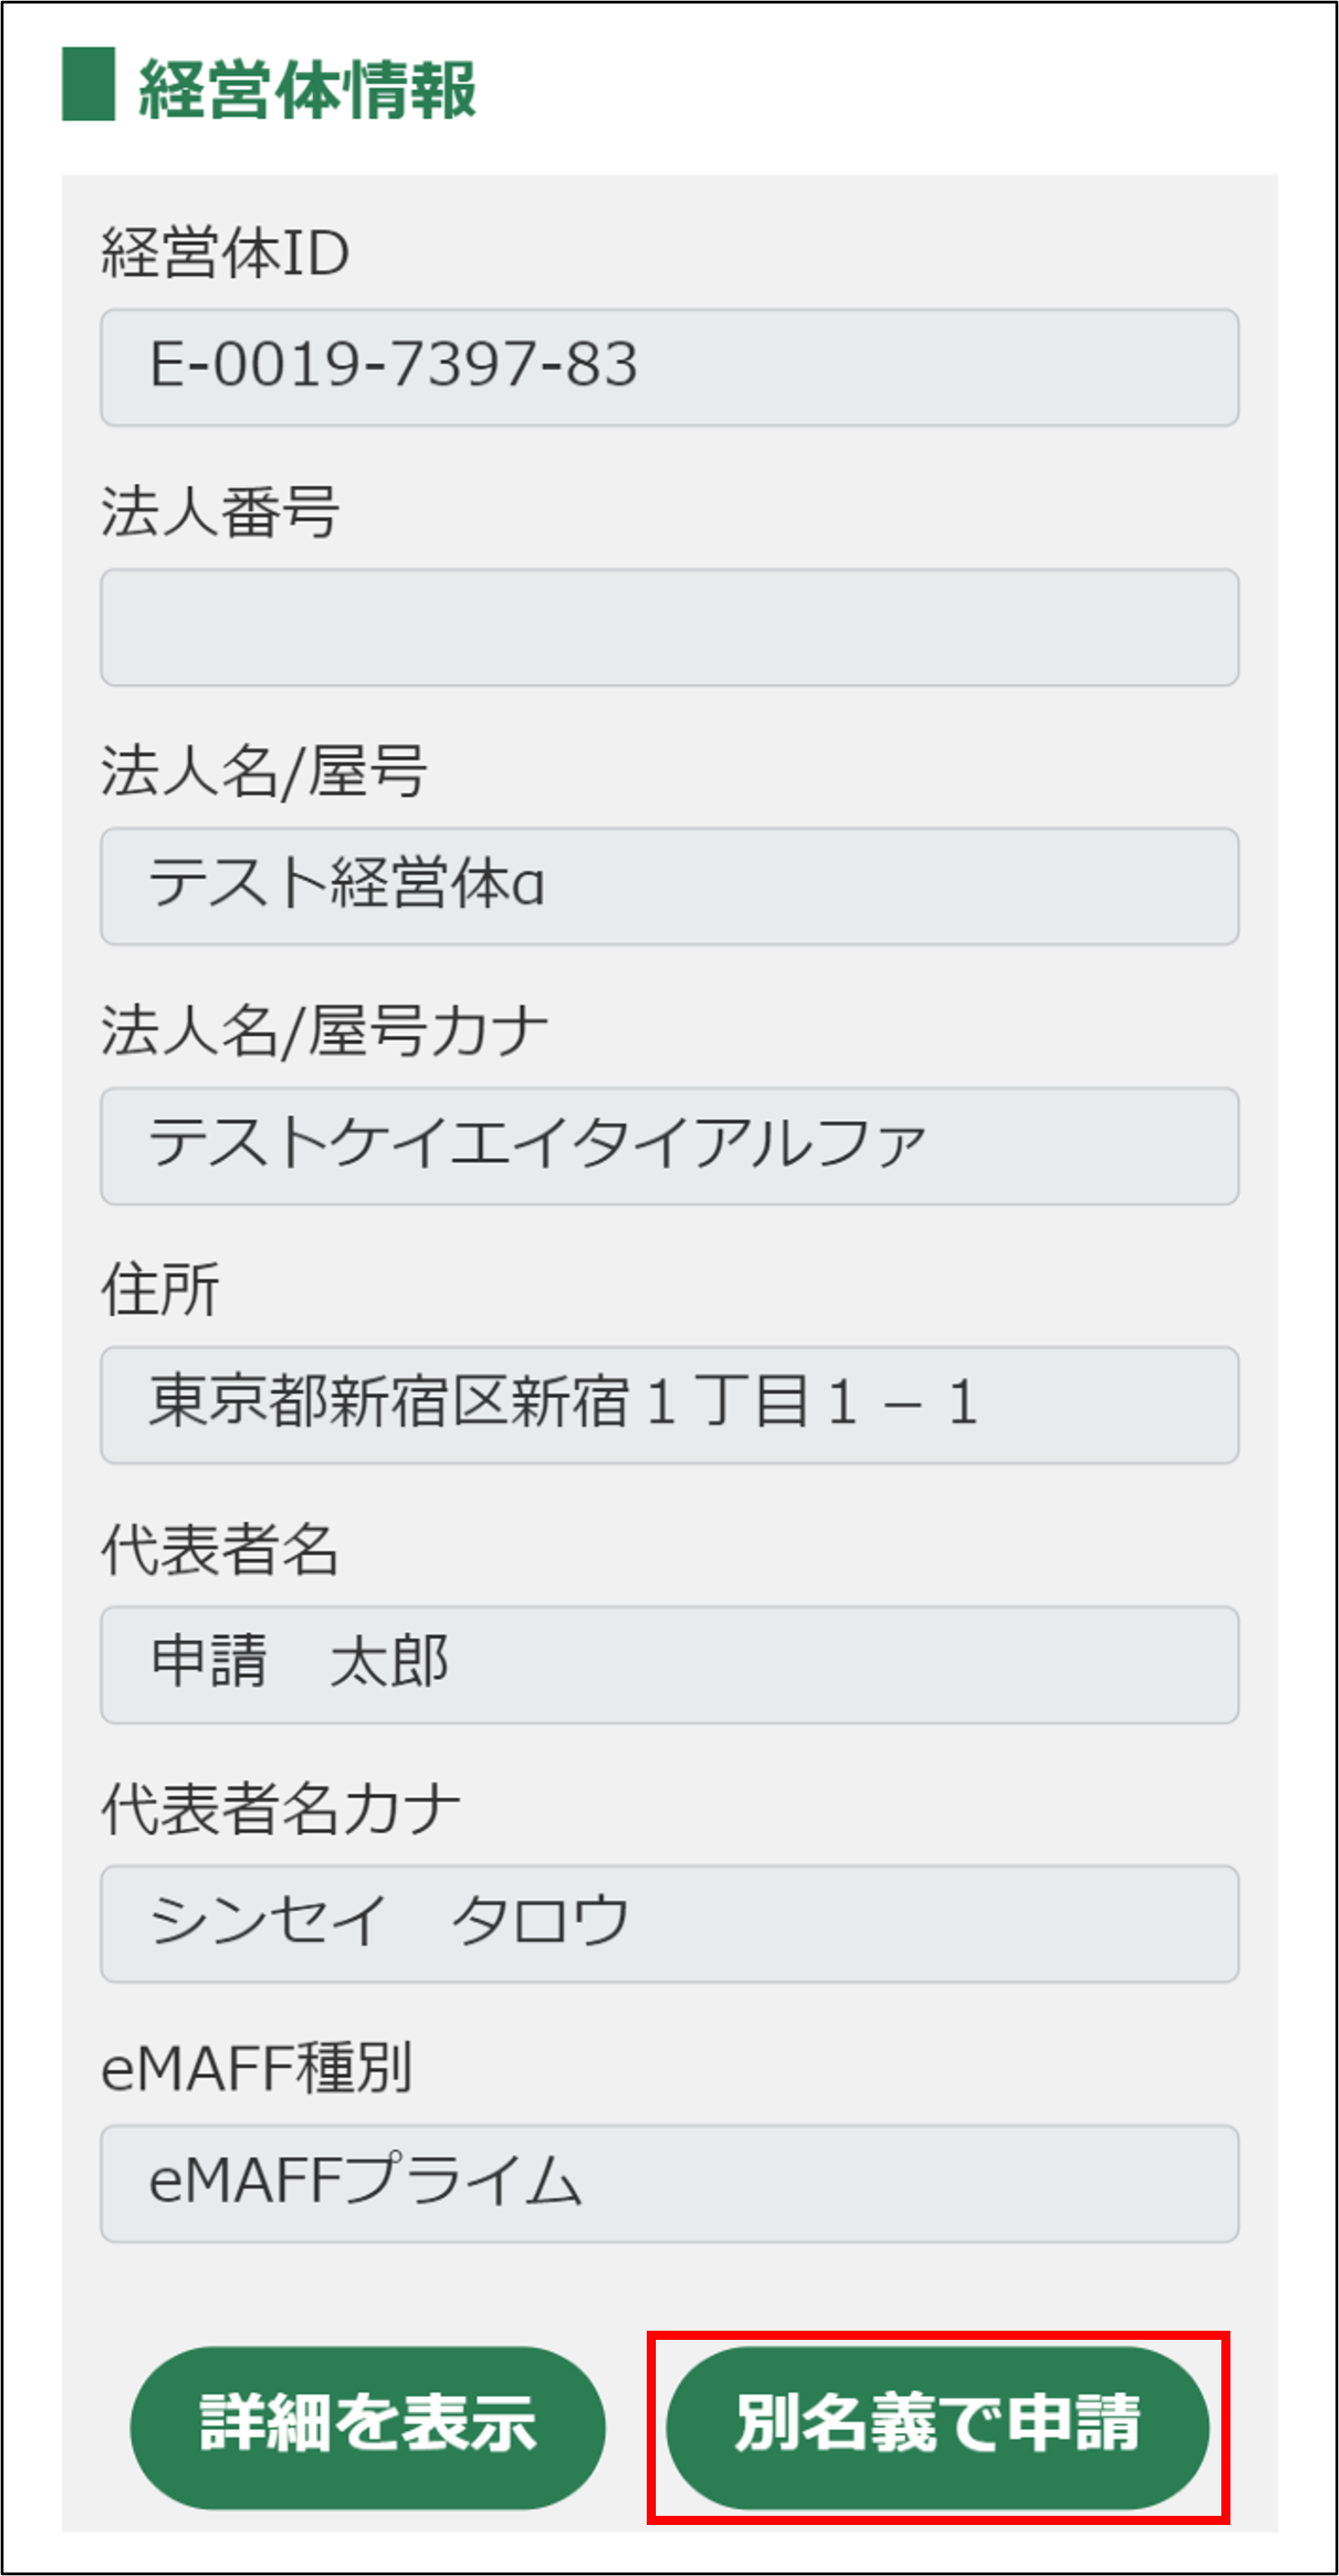Click the 代表者名 label above 申請 太郎
Screen dimensions: 1339x2576
click(220, 1550)
